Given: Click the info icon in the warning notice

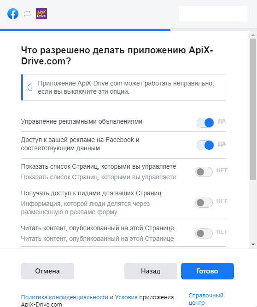Looking at the screenshot, I should coord(30,87).
